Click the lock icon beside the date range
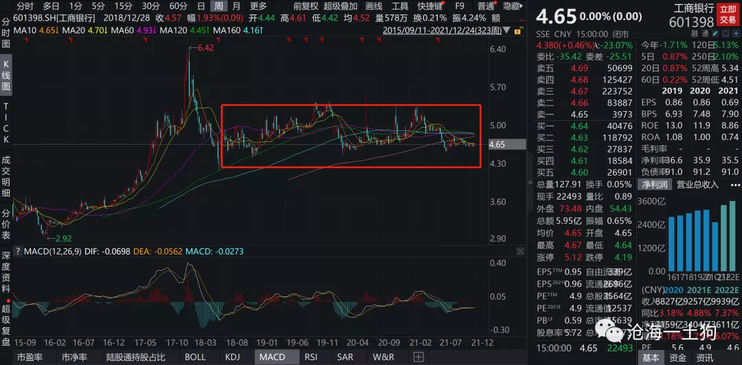Viewport: 742px width, 365px height. click(518, 30)
